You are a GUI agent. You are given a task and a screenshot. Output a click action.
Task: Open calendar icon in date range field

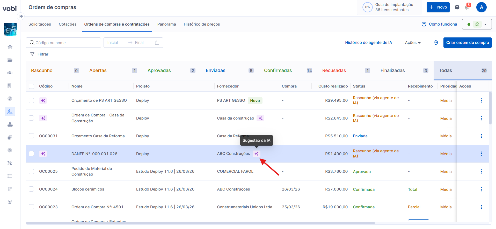pyautogui.click(x=157, y=43)
